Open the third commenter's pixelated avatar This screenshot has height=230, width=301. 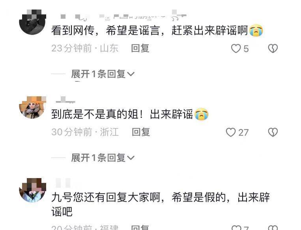32,190
